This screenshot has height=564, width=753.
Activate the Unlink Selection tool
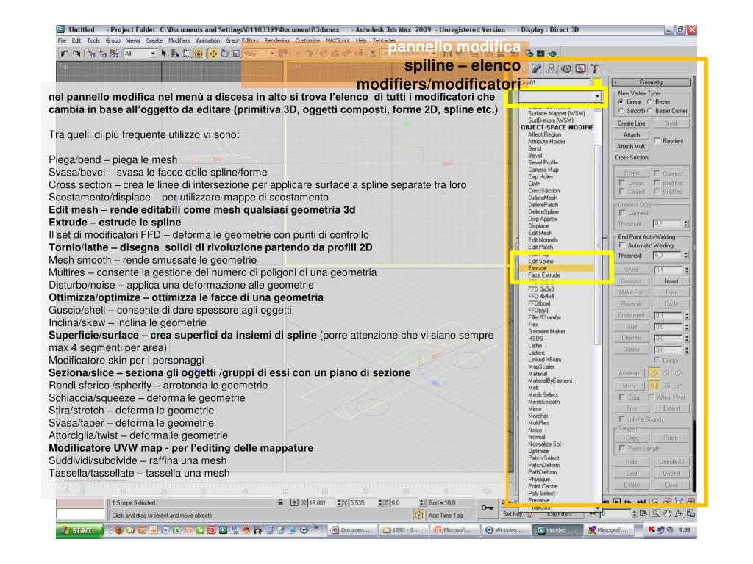(102, 54)
